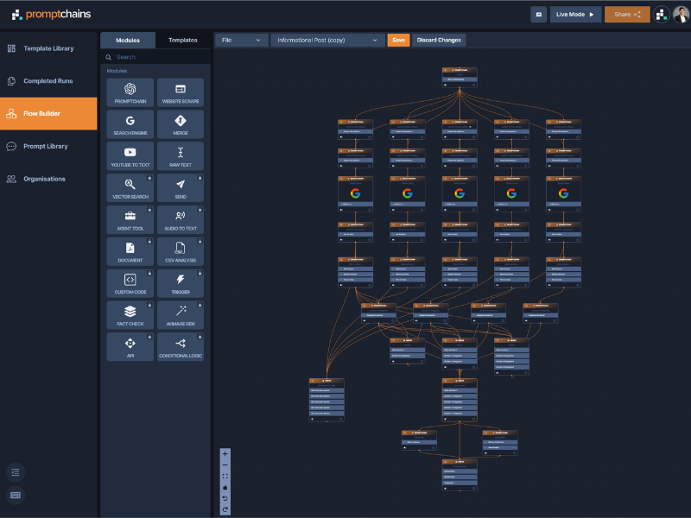Select the API module
The height and width of the screenshot is (518, 691).
point(130,347)
